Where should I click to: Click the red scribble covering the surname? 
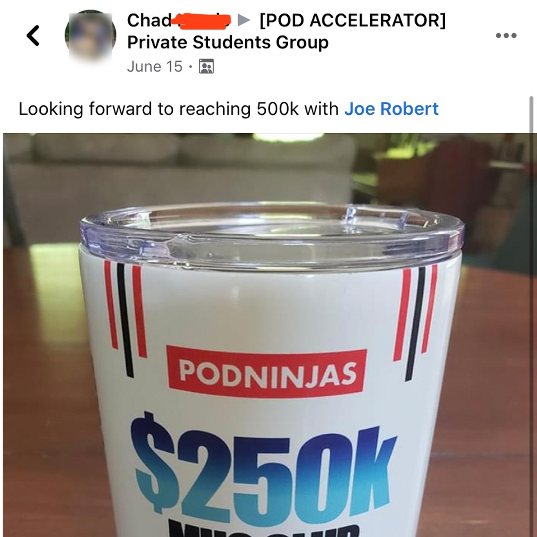(204, 20)
